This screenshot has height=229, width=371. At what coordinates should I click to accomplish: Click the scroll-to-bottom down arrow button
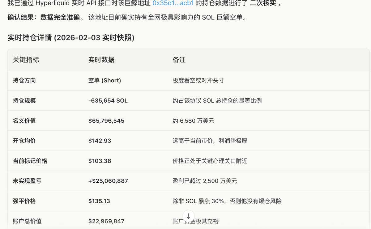coord(189,216)
